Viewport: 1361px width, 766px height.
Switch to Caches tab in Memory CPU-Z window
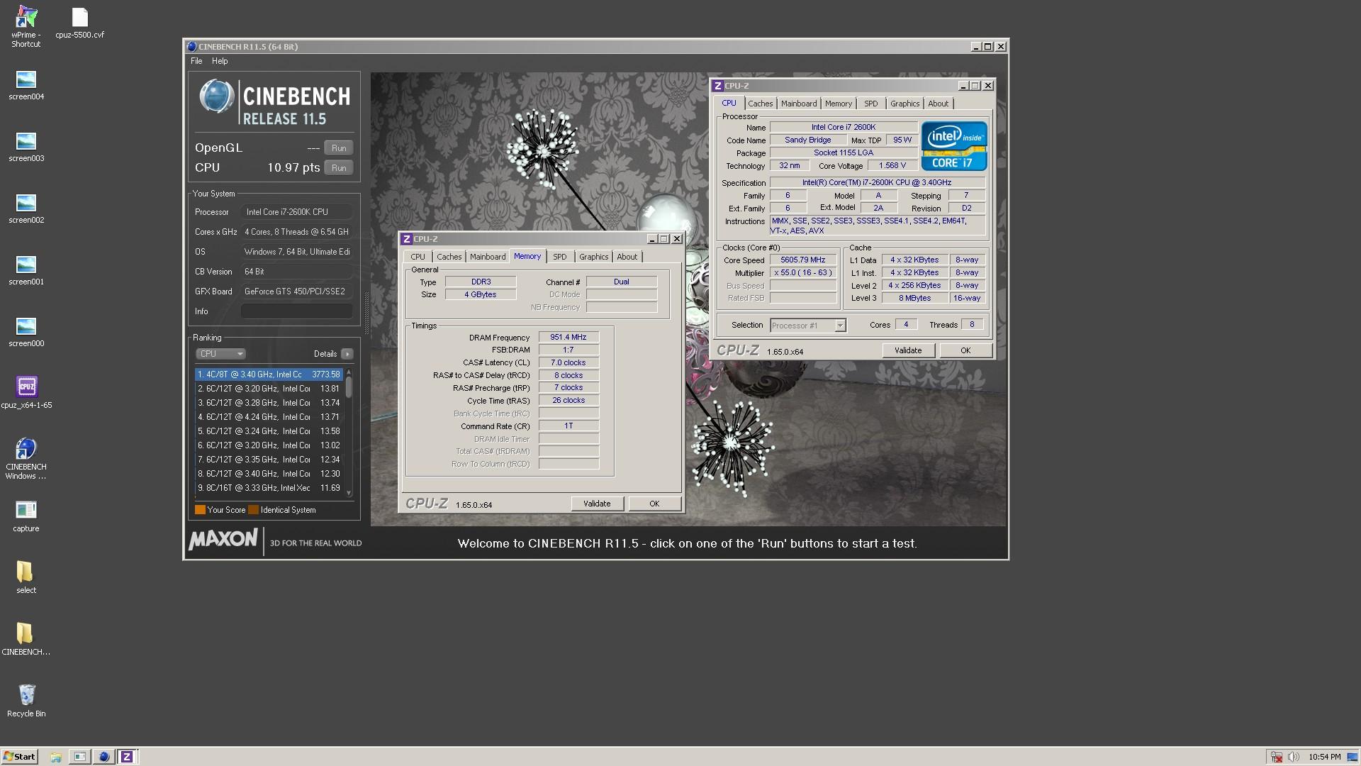pyautogui.click(x=449, y=257)
